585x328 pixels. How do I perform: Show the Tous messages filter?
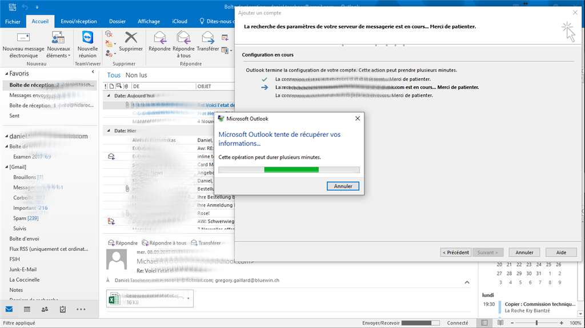pos(114,75)
